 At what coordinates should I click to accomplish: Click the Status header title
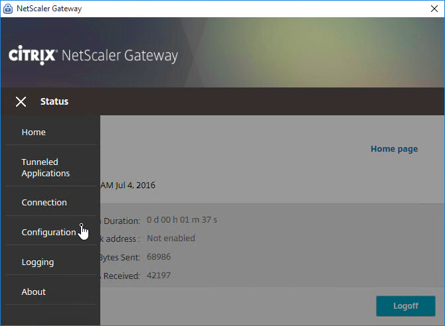[x=54, y=101]
